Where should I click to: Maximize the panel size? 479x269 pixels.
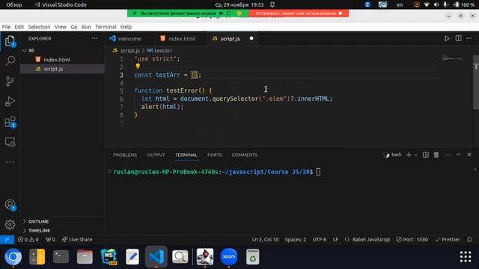(458, 155)
